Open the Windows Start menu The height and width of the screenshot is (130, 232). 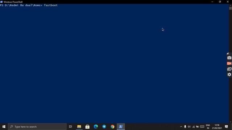4,127
